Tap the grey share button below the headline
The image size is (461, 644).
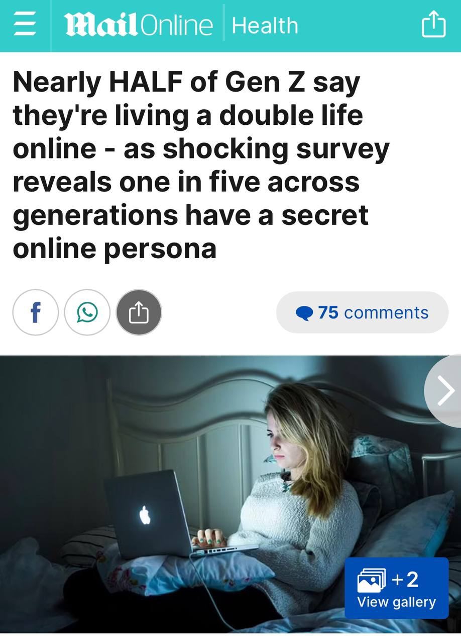(x=139, y=312)
